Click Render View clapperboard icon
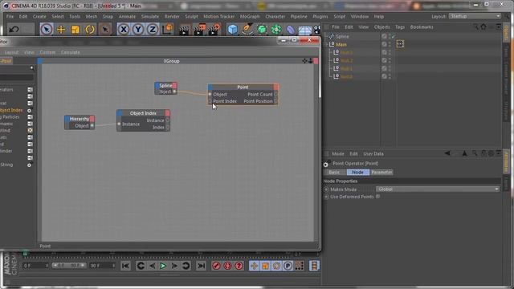Viewport: 514px width, 289px height. (x=184, y=30)
